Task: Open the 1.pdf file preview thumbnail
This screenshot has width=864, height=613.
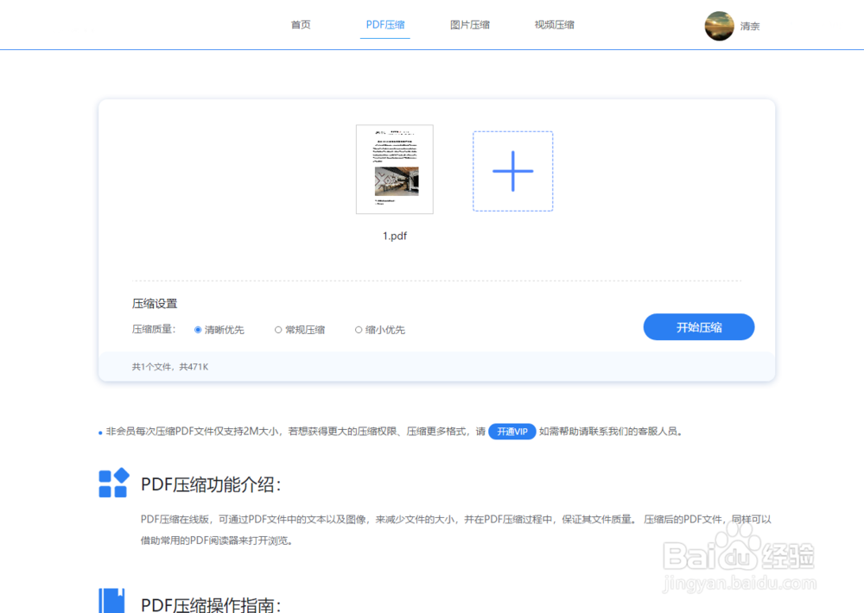Action: [x=395, y=169]
